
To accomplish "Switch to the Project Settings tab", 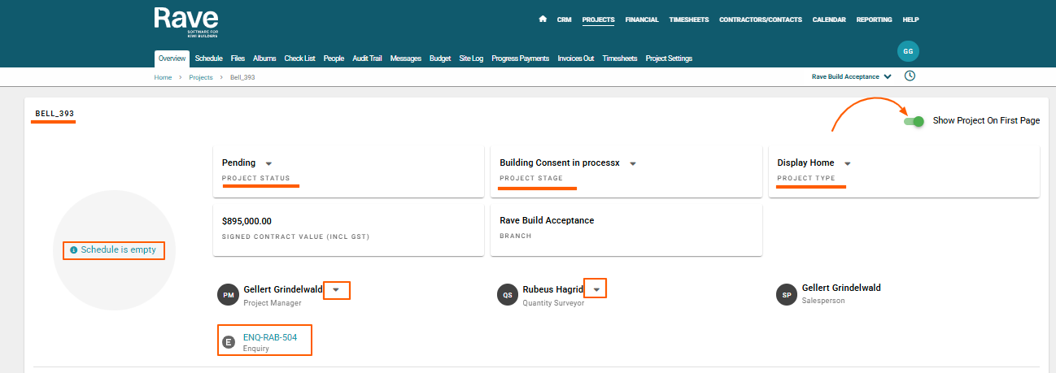I will pyautogui.click(x=669, y=59).
